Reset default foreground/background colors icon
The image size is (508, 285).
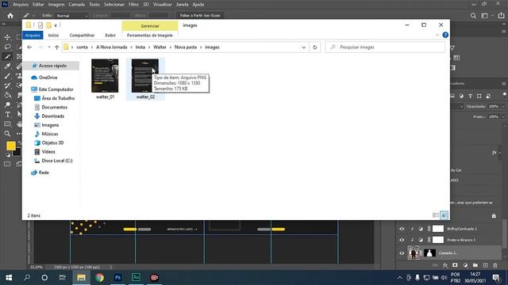pyautogui.click(x=8, y=155)
